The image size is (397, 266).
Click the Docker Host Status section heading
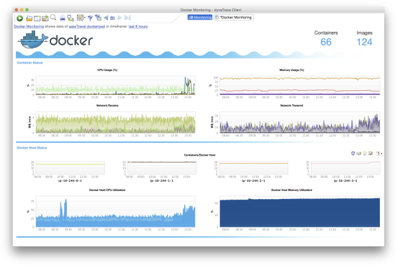(x=32, y=148)
